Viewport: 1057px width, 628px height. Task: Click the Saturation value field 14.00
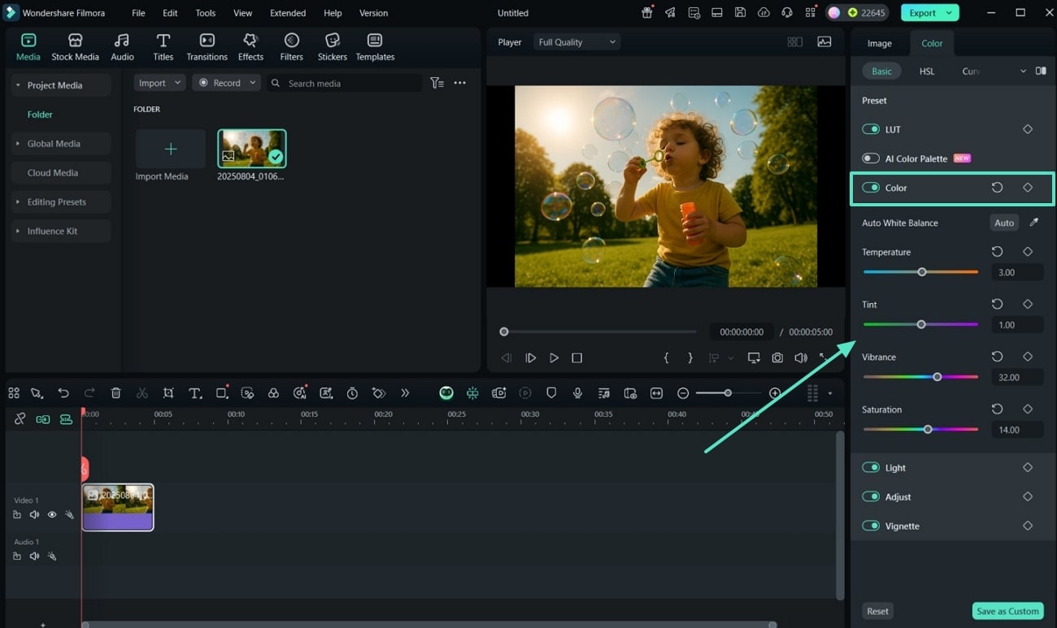pyautogui.click(x=1017, y=430)
